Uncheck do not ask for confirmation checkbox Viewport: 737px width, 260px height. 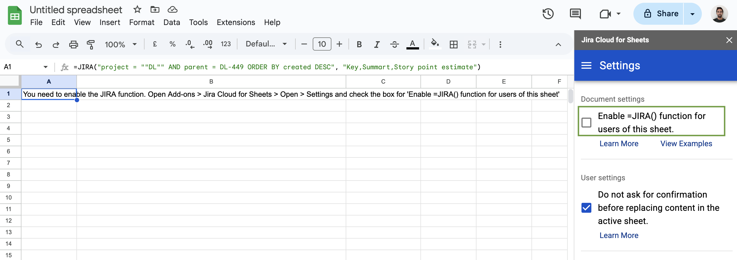pos(586,208)
